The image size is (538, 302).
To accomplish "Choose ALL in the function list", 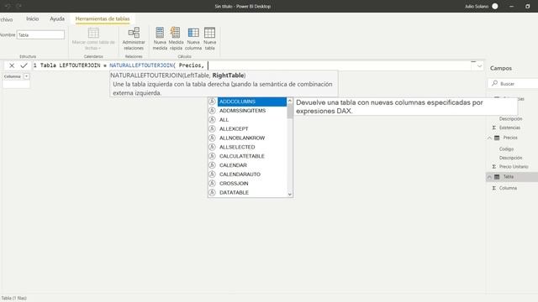I will pos(224,120).
